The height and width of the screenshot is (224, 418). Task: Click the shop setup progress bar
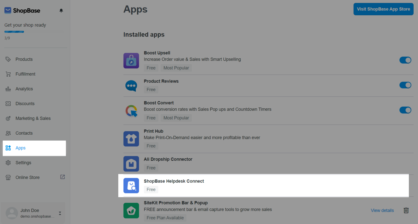pos(34,32)
